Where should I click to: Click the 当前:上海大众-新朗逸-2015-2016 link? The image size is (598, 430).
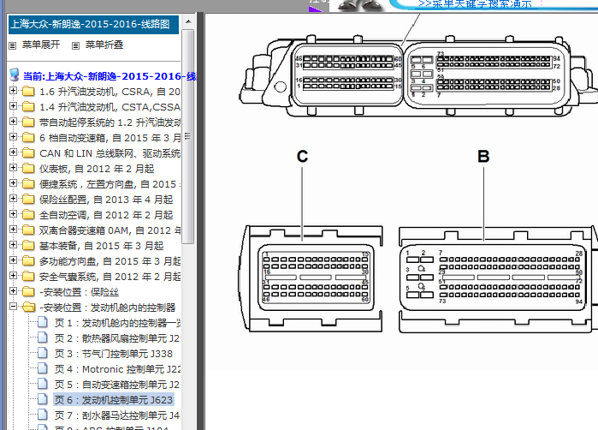pyautogui.click(x=110, y=76)
